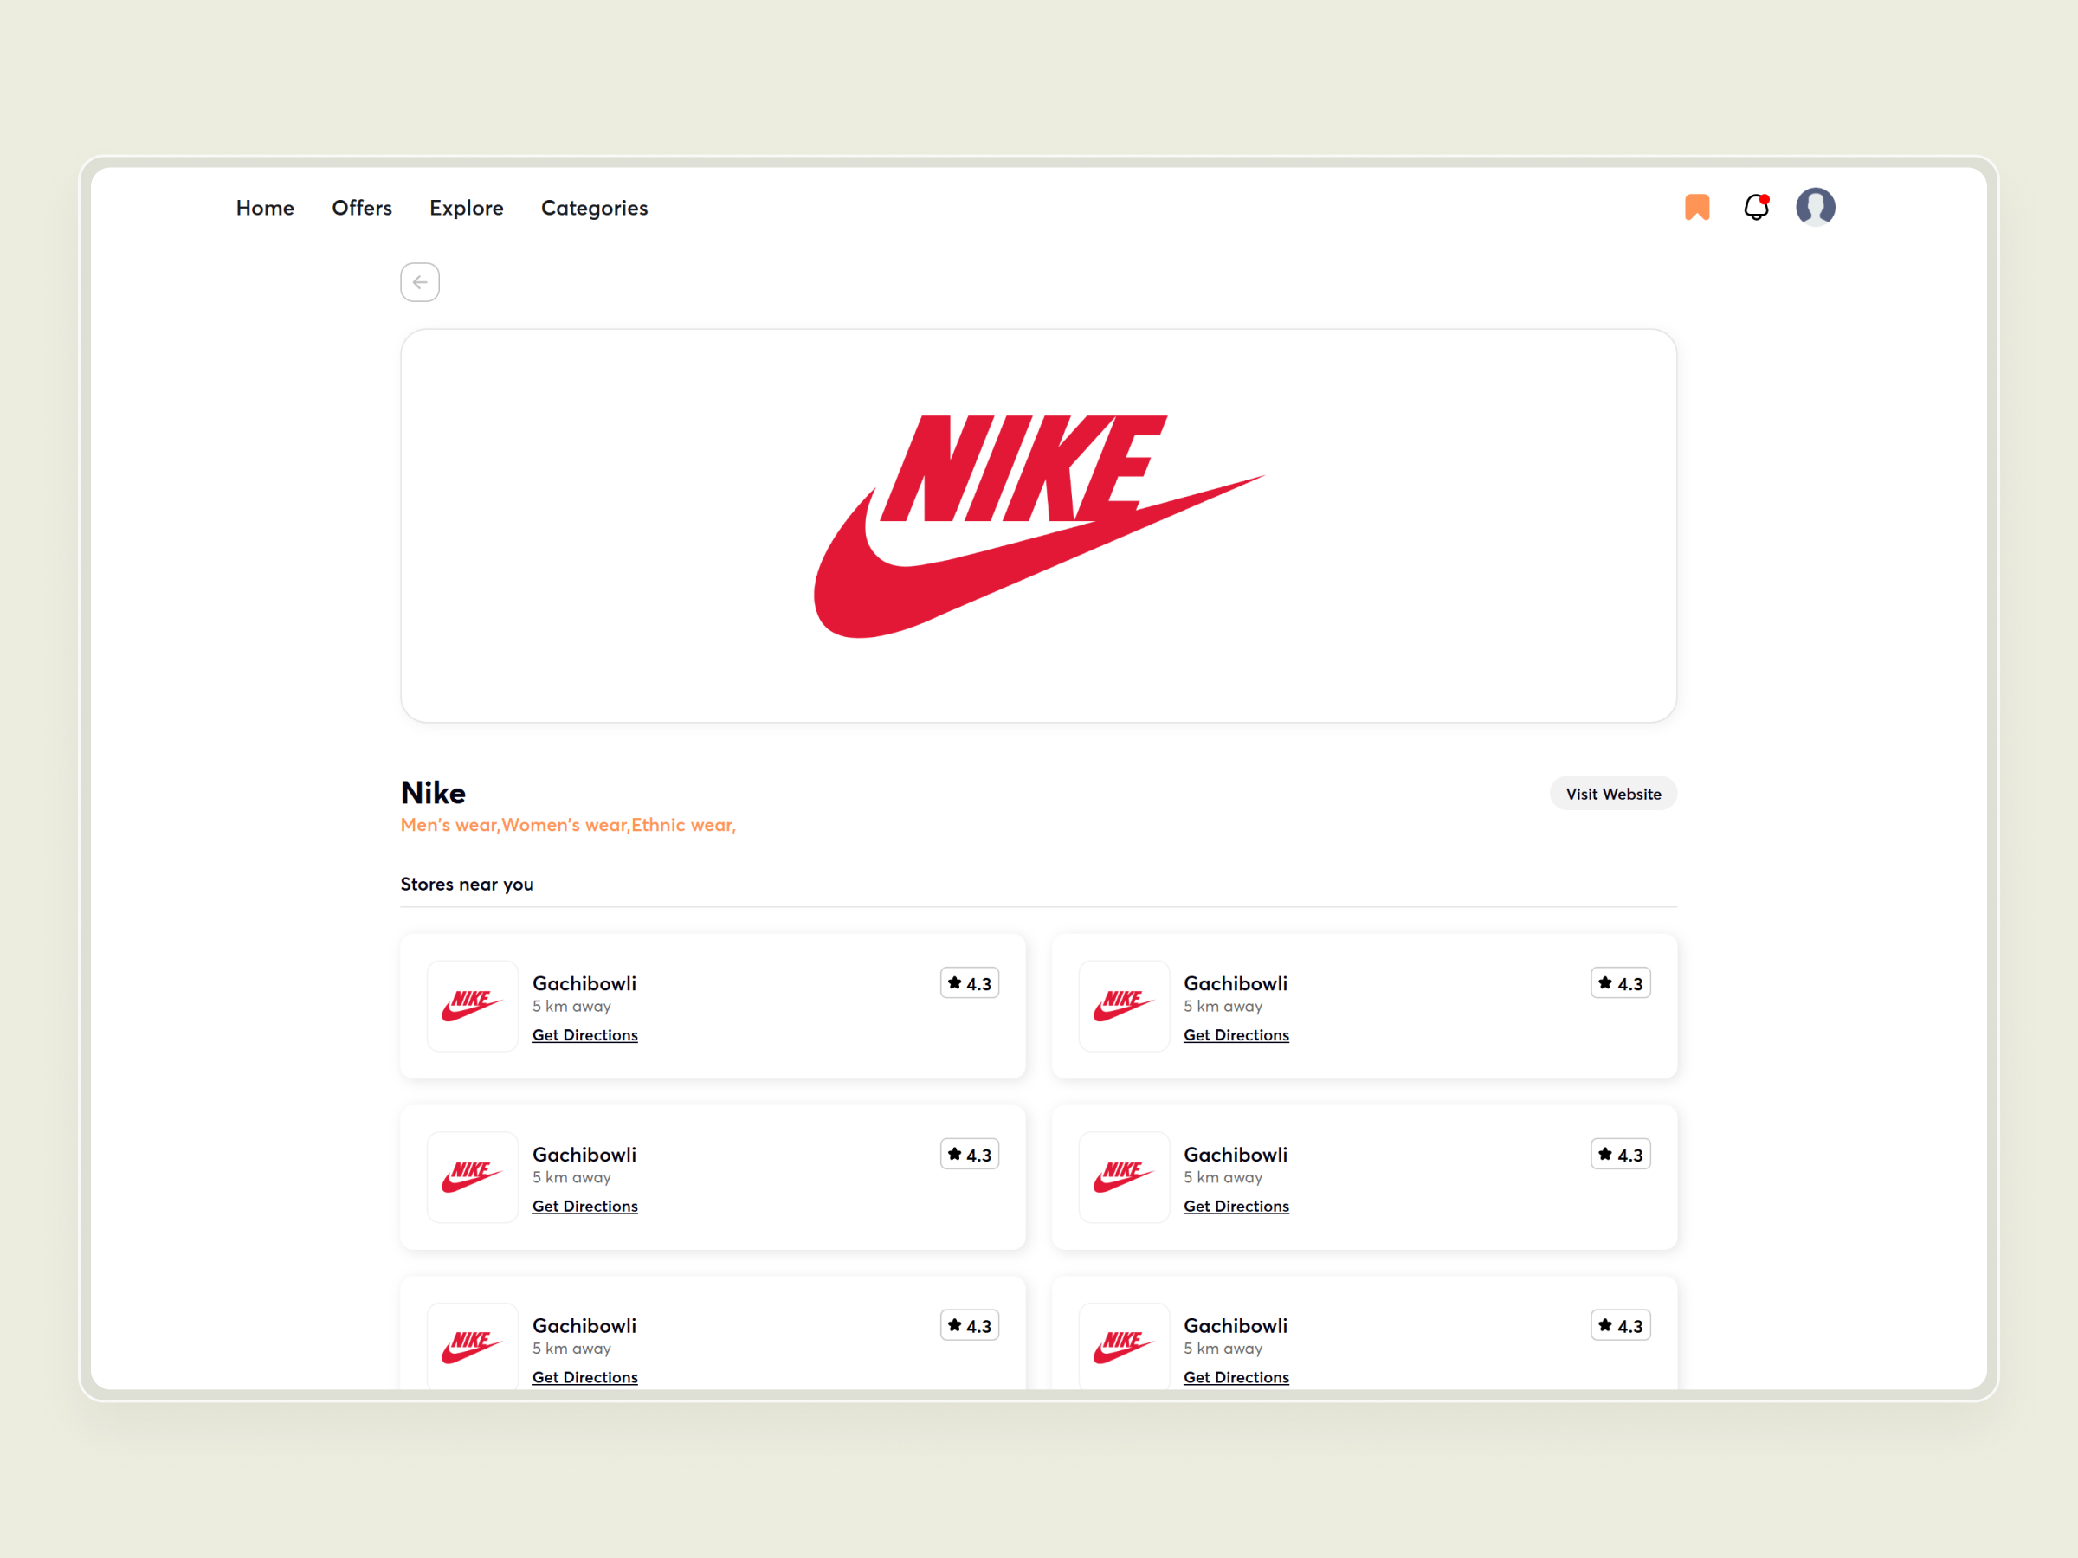Click the back arrow above the Nike banner
2078x1558 pixels.
point(420,281)
